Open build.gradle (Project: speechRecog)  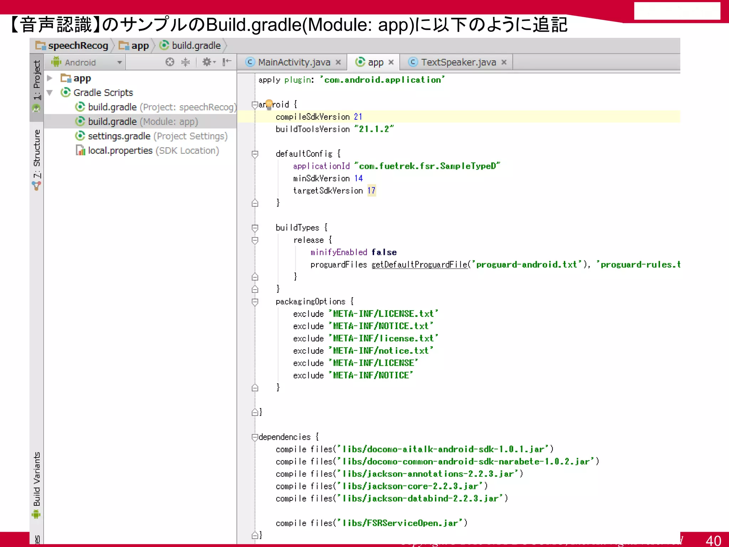click(156, 107)
